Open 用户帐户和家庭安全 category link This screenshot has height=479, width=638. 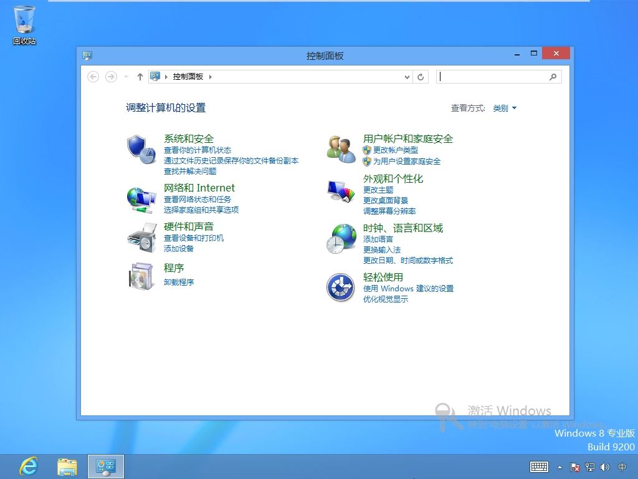[x=408, y=138]
